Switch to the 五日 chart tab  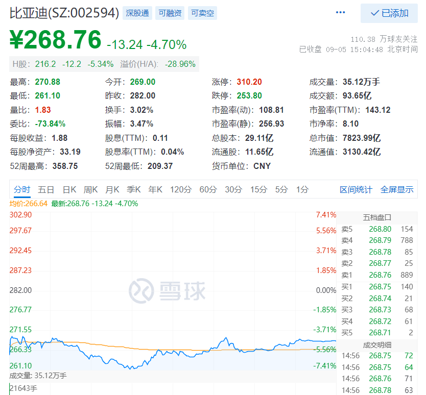click(x=45, y=189)
